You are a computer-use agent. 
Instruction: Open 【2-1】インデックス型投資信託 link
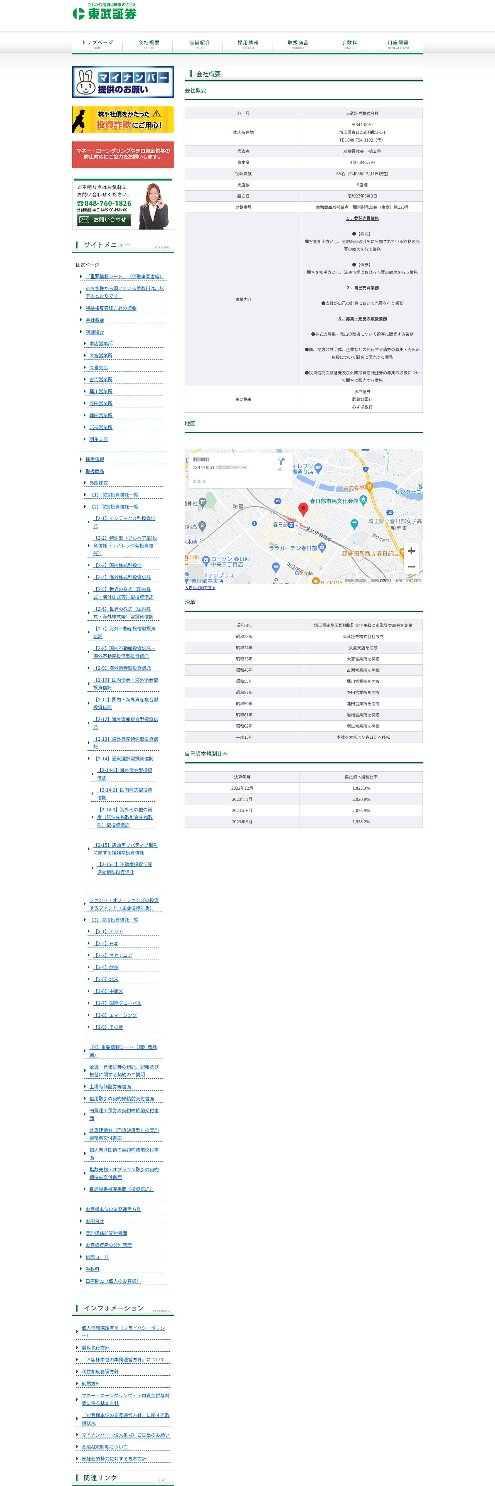pos(124,522)
